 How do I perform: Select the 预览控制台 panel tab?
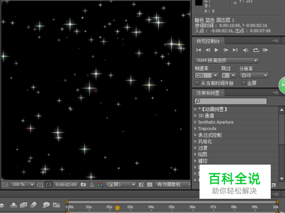coord(208,41)
